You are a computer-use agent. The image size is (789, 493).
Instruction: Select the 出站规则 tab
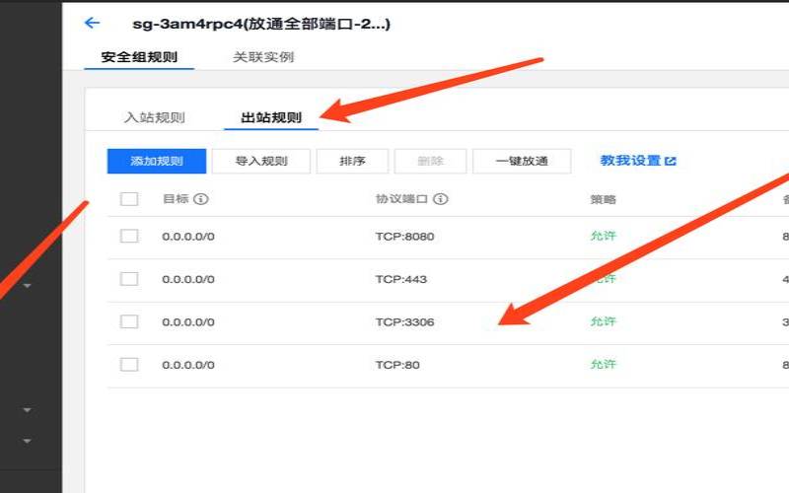point(271,118)
